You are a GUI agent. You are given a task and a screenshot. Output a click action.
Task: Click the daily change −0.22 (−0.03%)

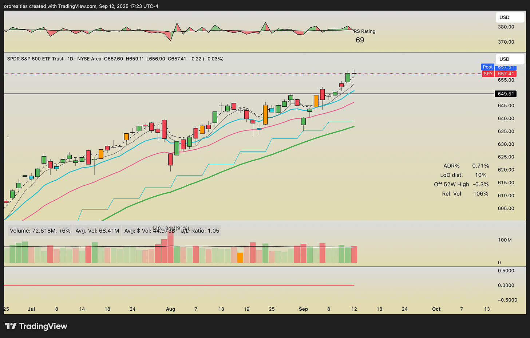click(x=206, y=59)
